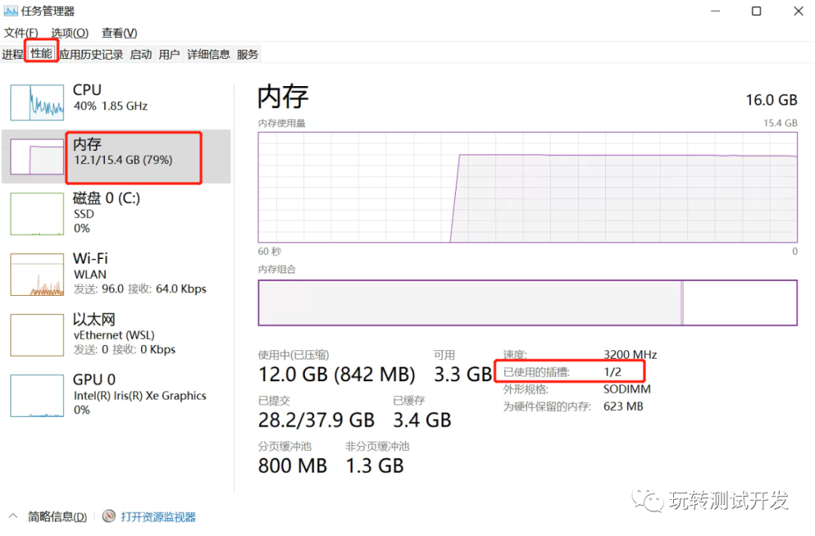Select the 以太网 vEthernet (WSL) entry

point(113,334)
